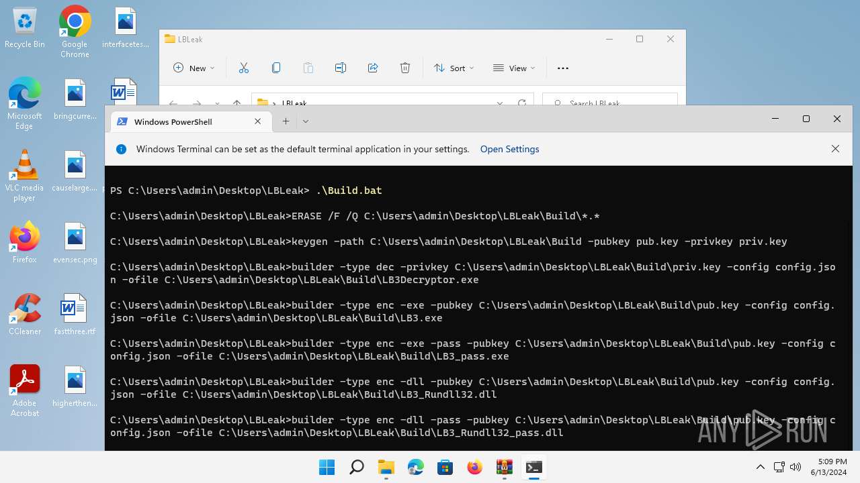Image resolution: width=860 pixels, height=483 pixels.
Task: Switch to Terminal in taskbar
Action: coord(533,467)
